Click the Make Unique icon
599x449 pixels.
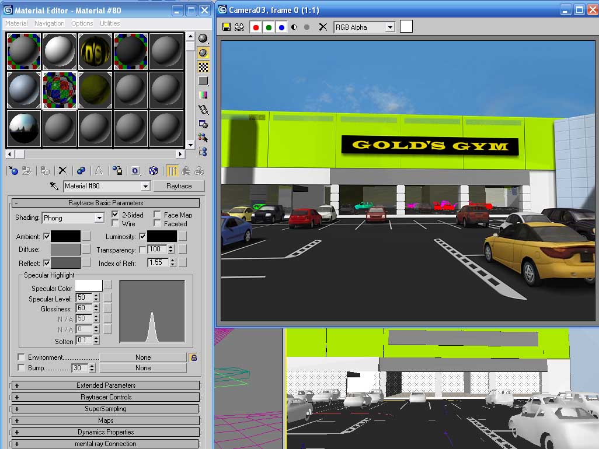coord(99,171)
